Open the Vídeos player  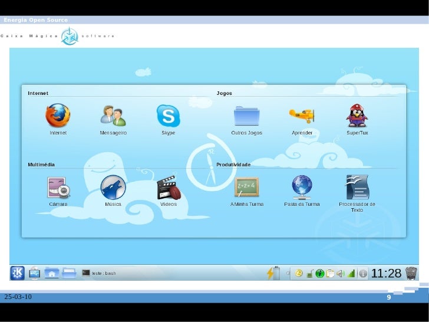pyautogui.click(x=169, y=188)
